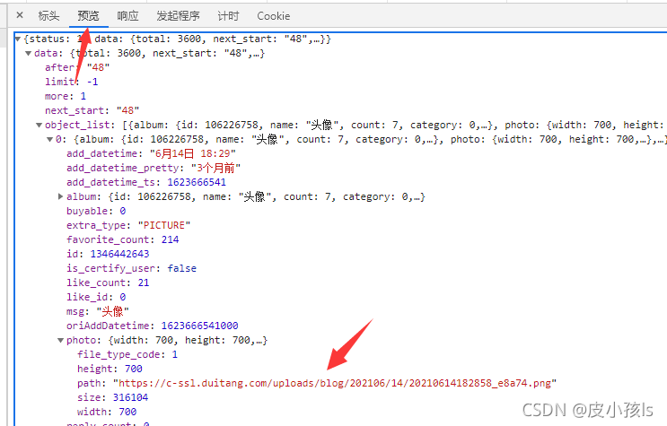Screen dimensions: 667x426
Task: Switch to the 计时 (Timing) tab
Action: click(x=228, y=16)
